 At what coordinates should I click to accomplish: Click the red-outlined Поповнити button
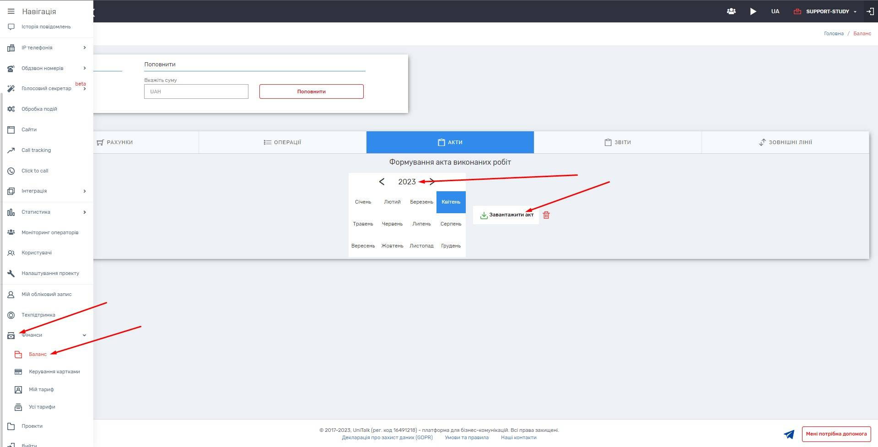[x=311, y=92]
